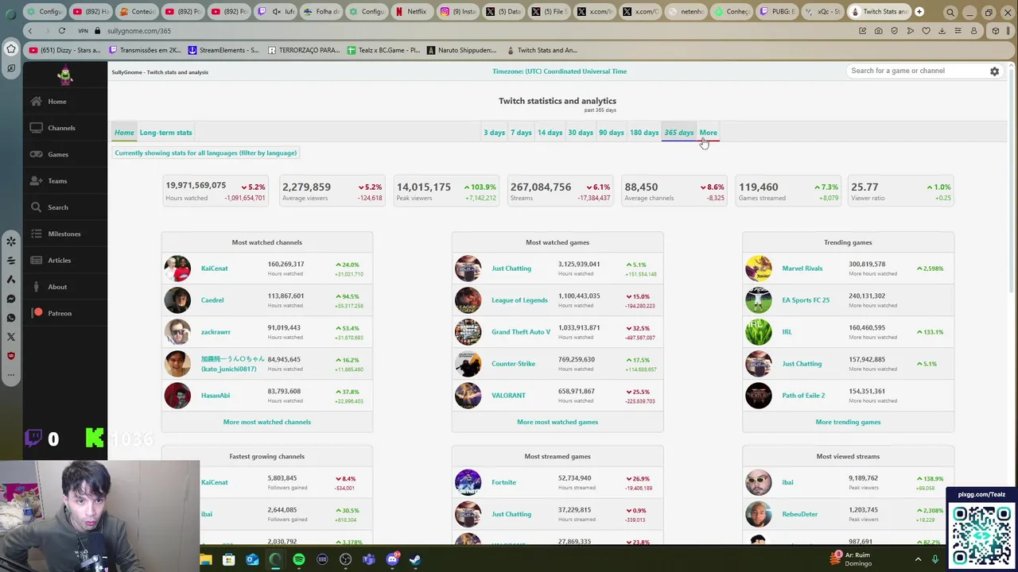The width and height of the screenshot is (1018, 572).
Task: Open the Counter-Strike game link
Action: (513, 364)
